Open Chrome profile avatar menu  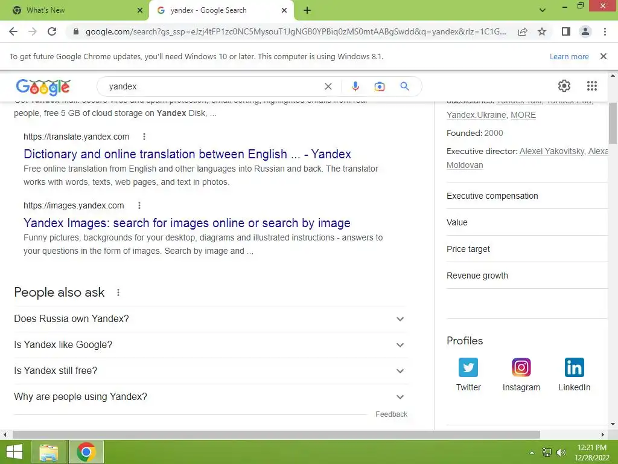[x=585, y=31]
